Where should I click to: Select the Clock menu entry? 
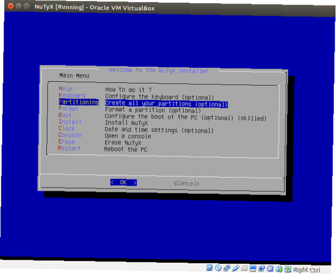(67, 129)
